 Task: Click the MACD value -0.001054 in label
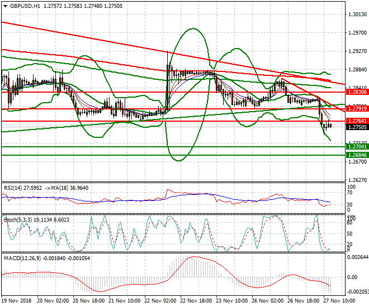79,258
